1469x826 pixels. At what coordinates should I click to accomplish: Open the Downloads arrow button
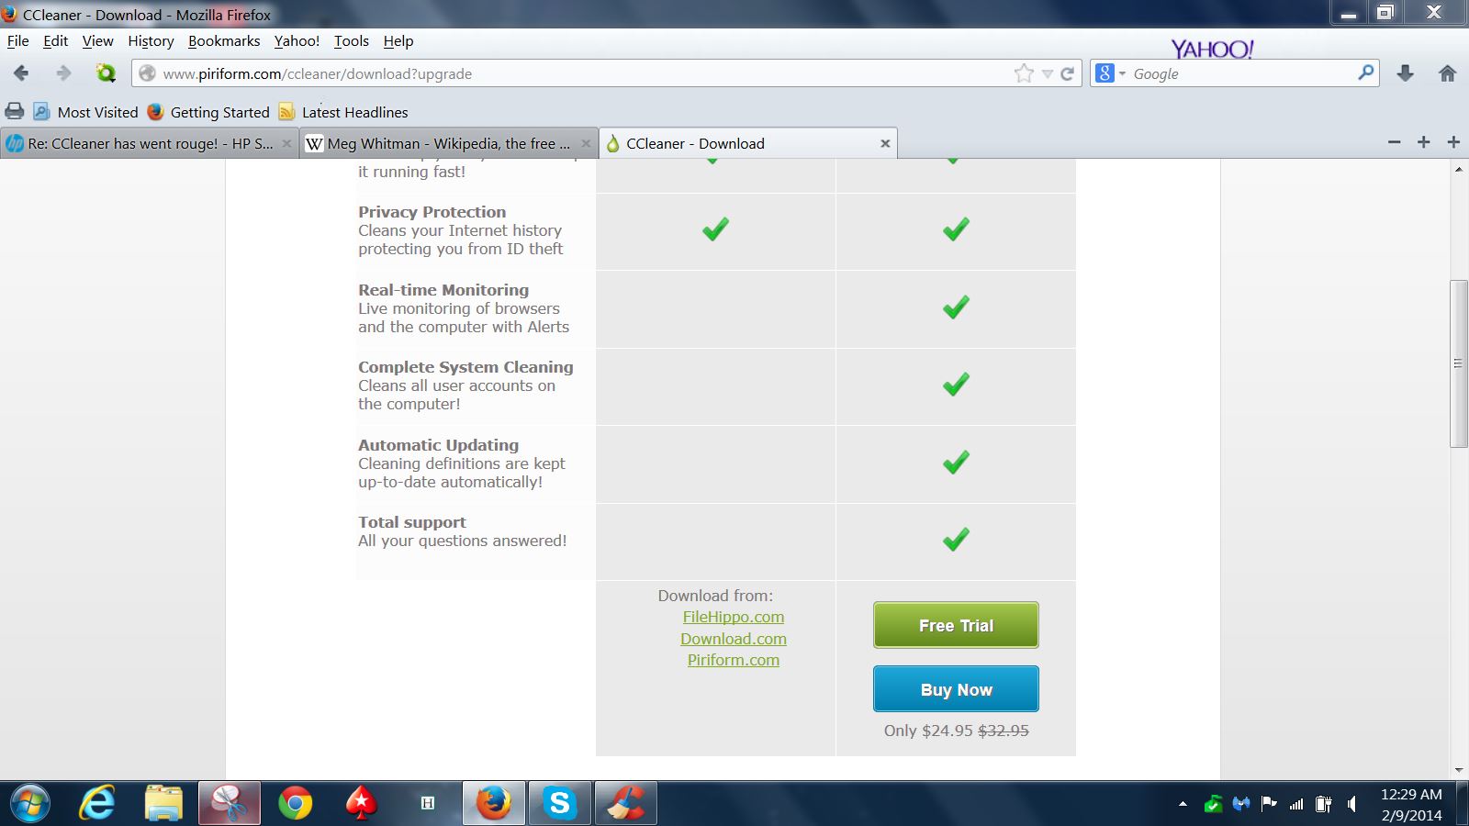click(1405, 73)
